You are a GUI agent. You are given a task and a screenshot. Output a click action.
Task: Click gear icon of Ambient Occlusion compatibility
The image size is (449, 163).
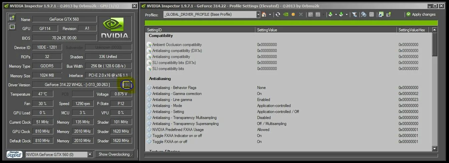click(x=149, y=45)
